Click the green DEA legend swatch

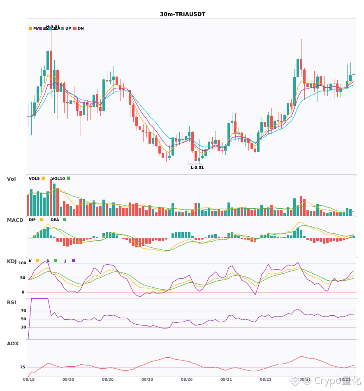pos(65,219)
